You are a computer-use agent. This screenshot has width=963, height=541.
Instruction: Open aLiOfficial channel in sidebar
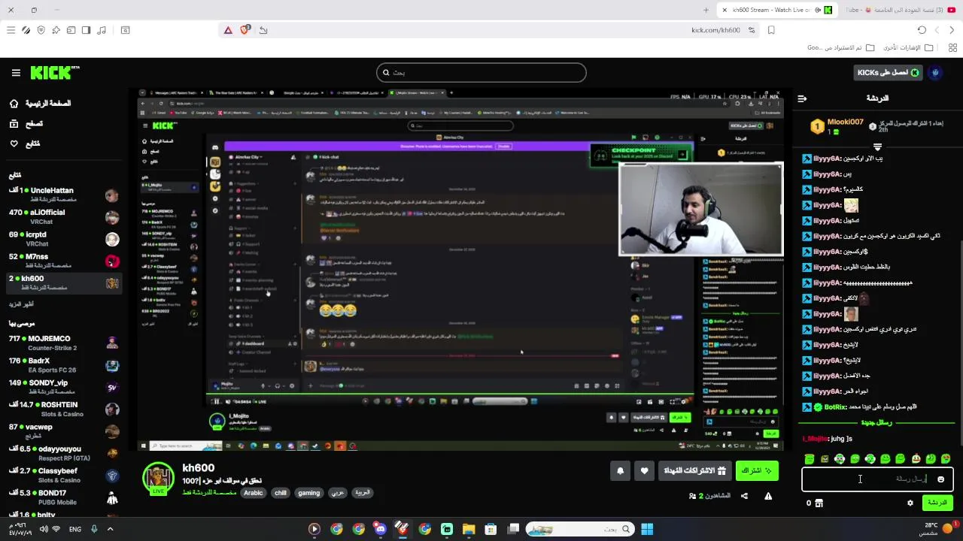click(x=64, y=216)
